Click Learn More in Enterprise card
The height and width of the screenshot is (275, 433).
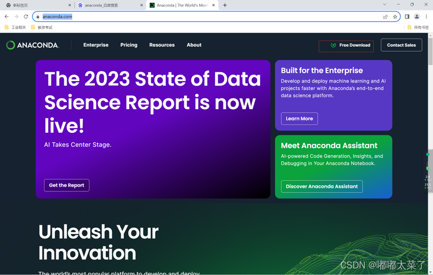pyautogui.click(x=299, y=119)
